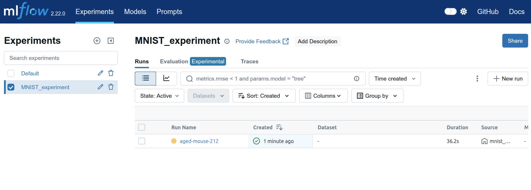This screenshot has height=190, width=531.
Task: Select the Traces tab
Action: 250,61
